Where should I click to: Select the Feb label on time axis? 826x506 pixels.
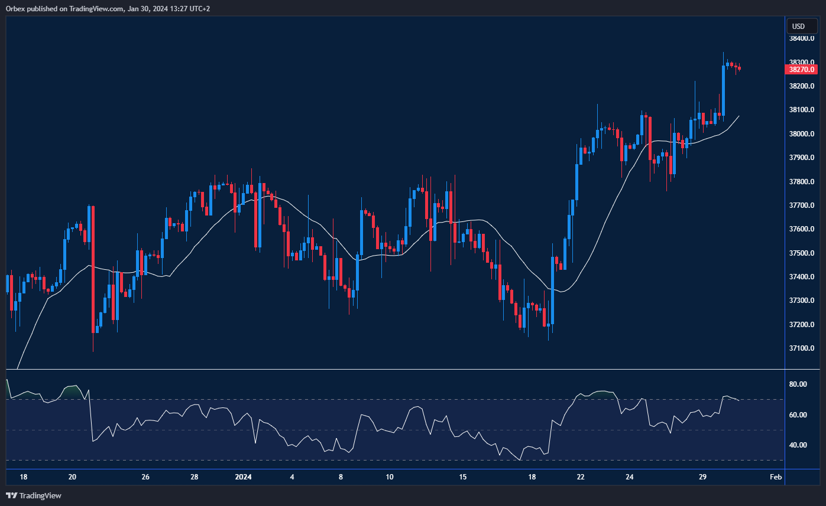click(776, 477)
